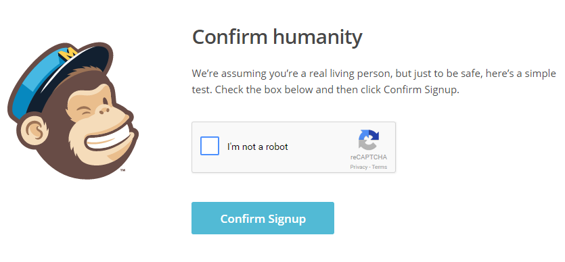Click the reCAPTCHA circular arrows logo
The height and width of the screenshot is (262, 565).
point(369,140)
